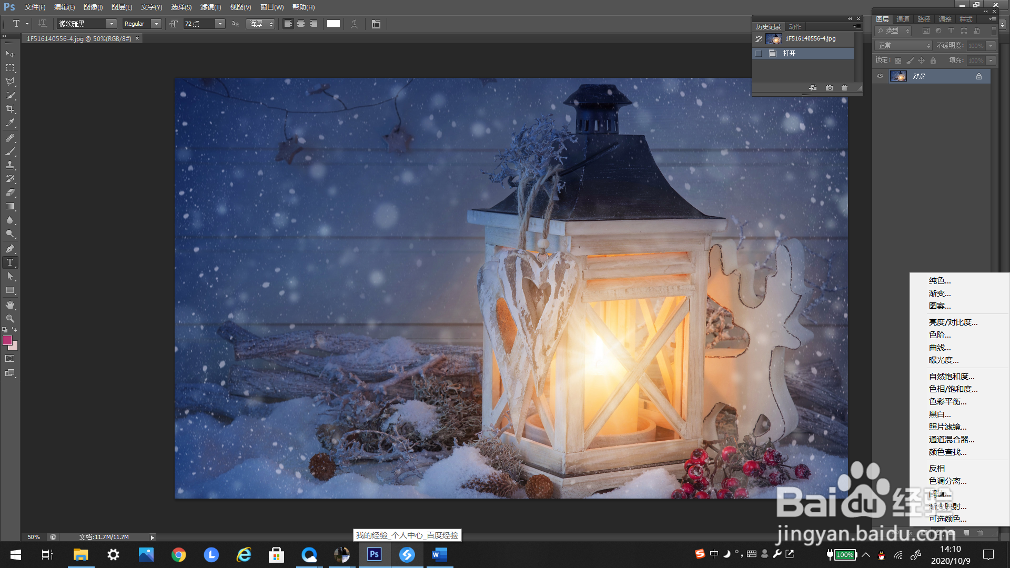Viewport: 1010px width, 568px height.
Task: Toggle history brush source box beside 打开
Action: coord(759,54)
